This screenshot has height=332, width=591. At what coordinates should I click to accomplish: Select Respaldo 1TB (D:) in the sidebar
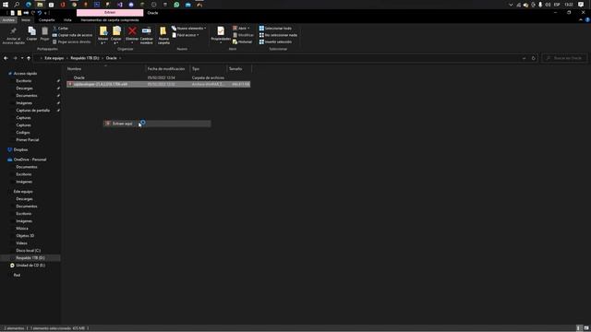pyautogui.click(x=30, y=258)
